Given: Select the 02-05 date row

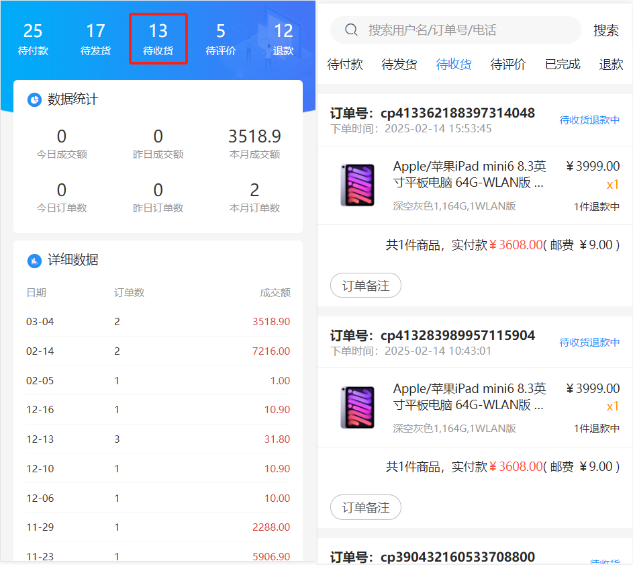Looking at the screenshot, I should [158, 381].
